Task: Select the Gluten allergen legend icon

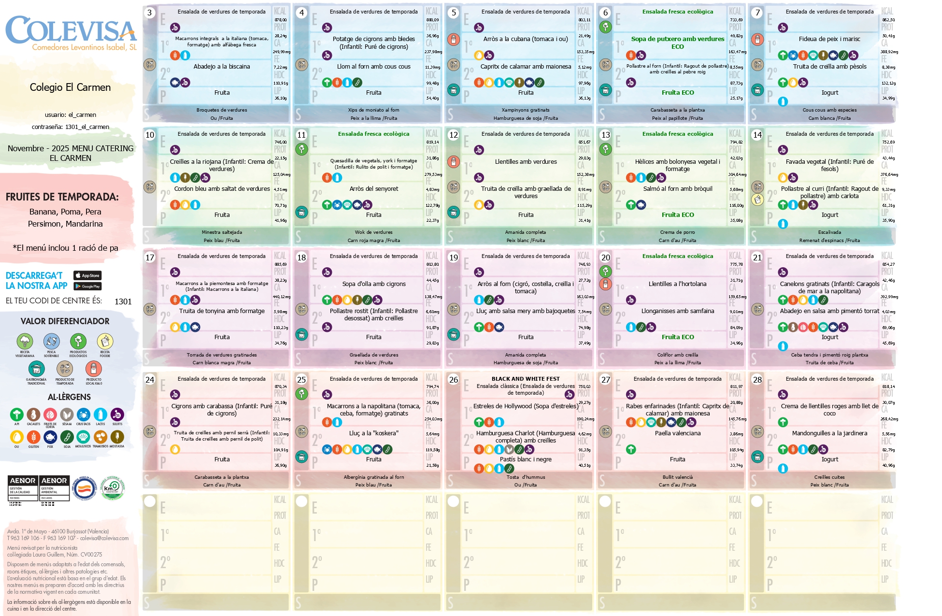Action: click(x=33, y=437)
